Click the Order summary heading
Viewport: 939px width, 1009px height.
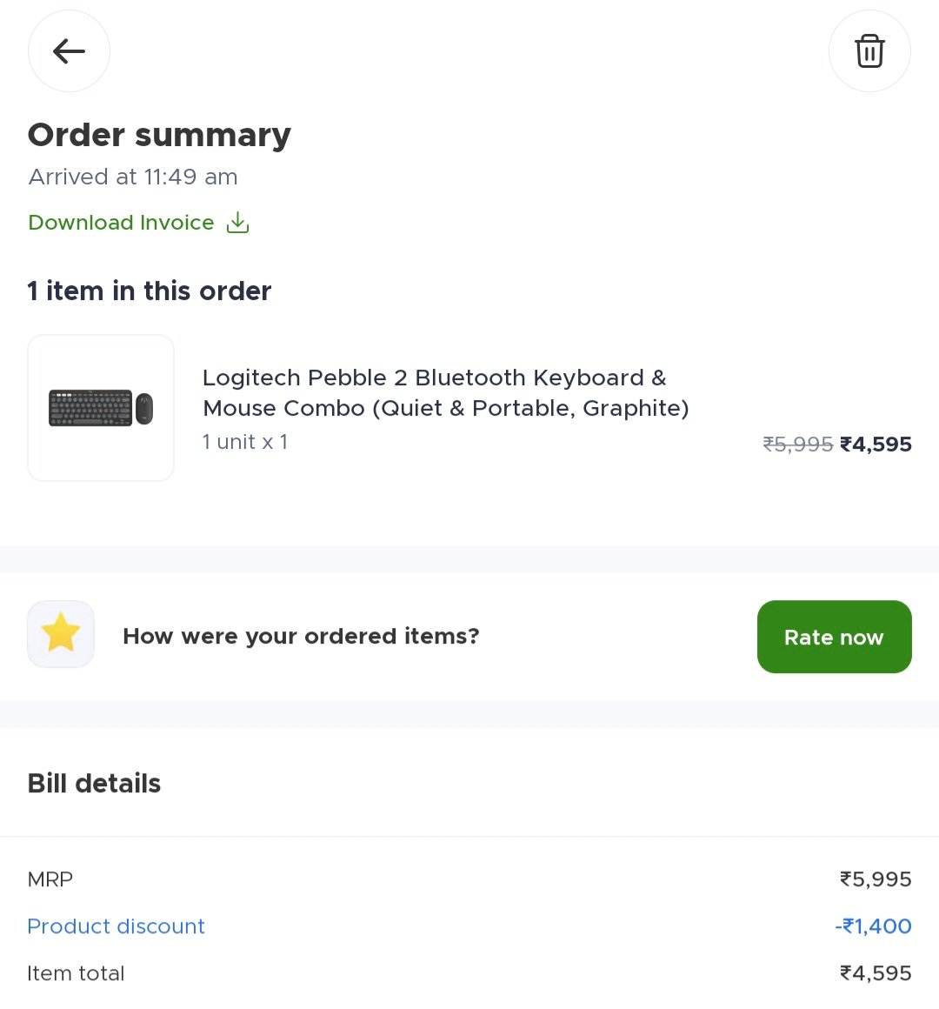coord(159,135)
